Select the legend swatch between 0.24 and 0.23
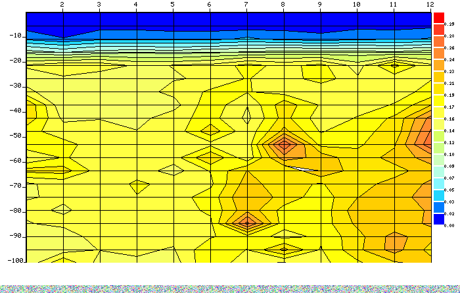This screenshot has height=293, width=460. [x=439, y=65]
